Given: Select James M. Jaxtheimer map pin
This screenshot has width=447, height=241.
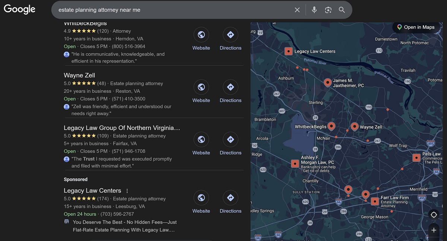Looking at the screenshot, I should pyautogui.click(x=327, y=82).
